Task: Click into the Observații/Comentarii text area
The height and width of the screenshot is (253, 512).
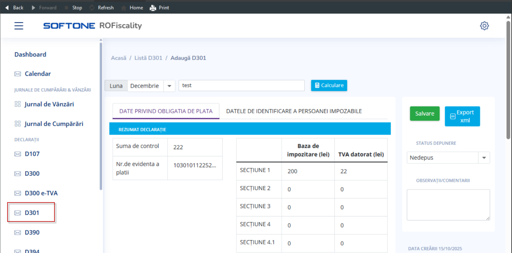Action: [448, 205]
